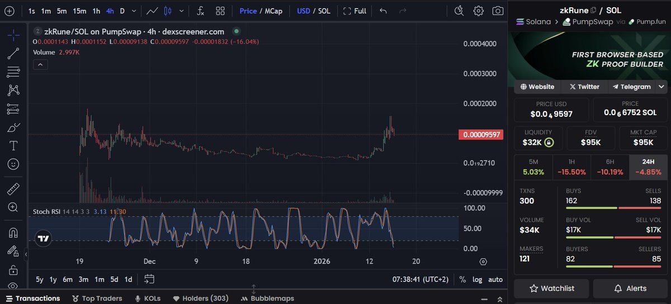
Task: Undo the last chart action
Action: 383,11
